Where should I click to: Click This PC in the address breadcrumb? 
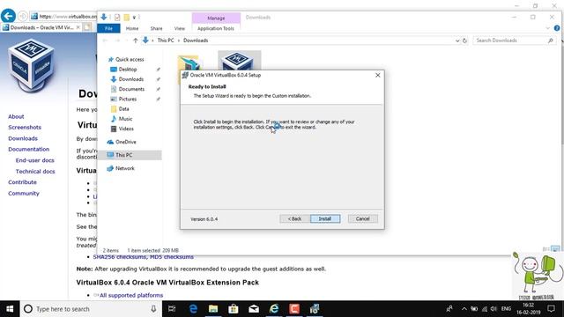[166, 41]
